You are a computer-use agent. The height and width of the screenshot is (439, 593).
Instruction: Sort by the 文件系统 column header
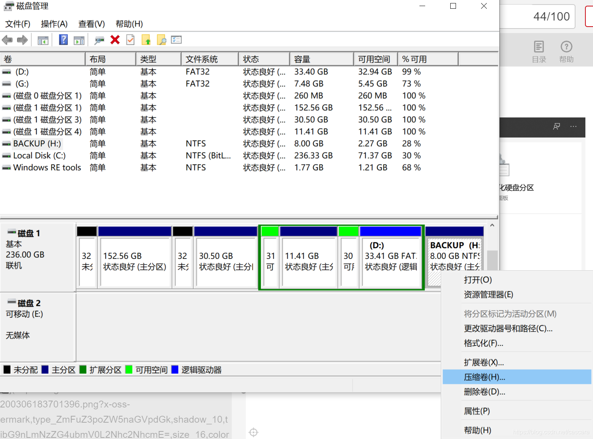coord(210,59)
